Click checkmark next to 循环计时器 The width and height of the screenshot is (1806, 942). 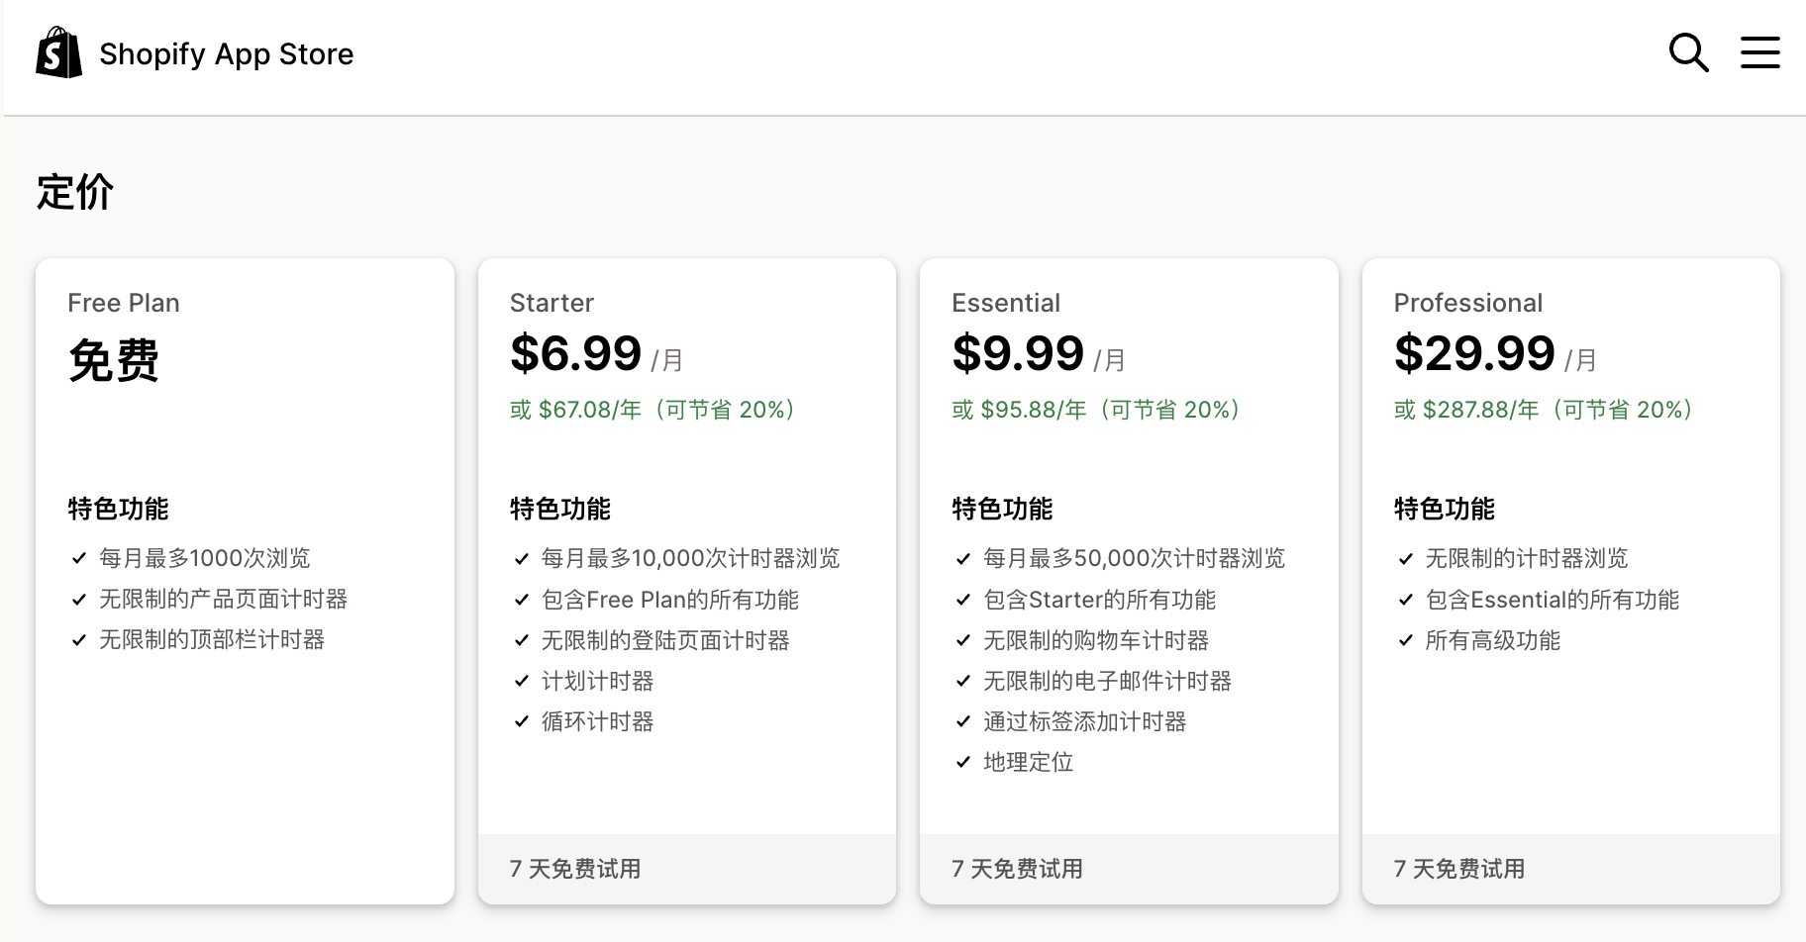coord(522,721)
